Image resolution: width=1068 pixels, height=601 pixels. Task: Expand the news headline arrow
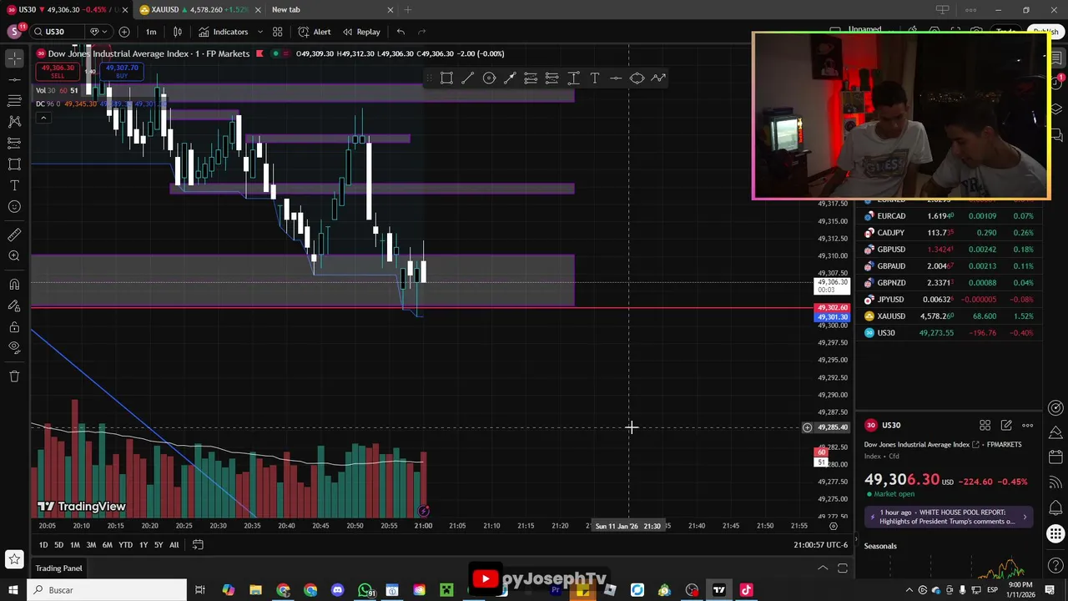1025,517
